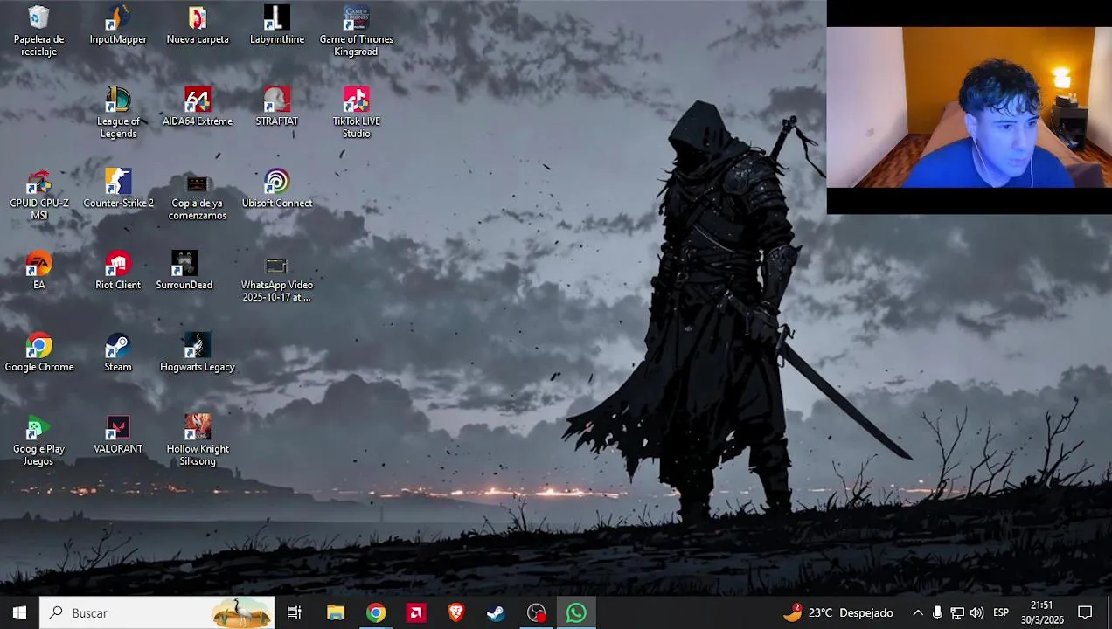Open network status tray icon

coord(957,612)
